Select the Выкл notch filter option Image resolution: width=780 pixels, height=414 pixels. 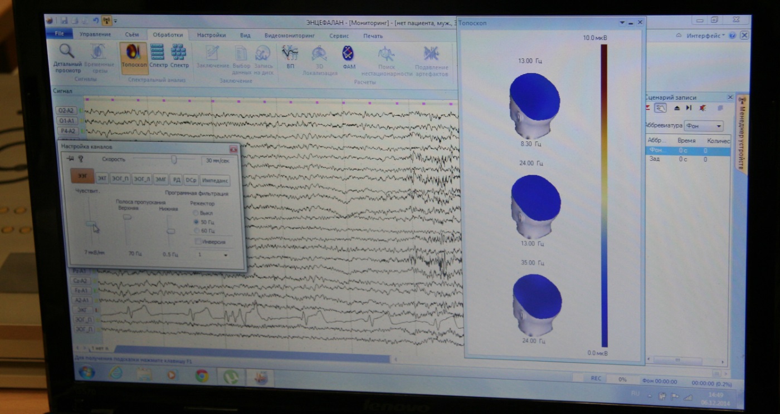(203, 213)
